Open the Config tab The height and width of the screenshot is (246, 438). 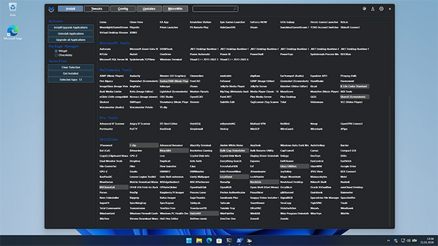[x=123, y=9]
